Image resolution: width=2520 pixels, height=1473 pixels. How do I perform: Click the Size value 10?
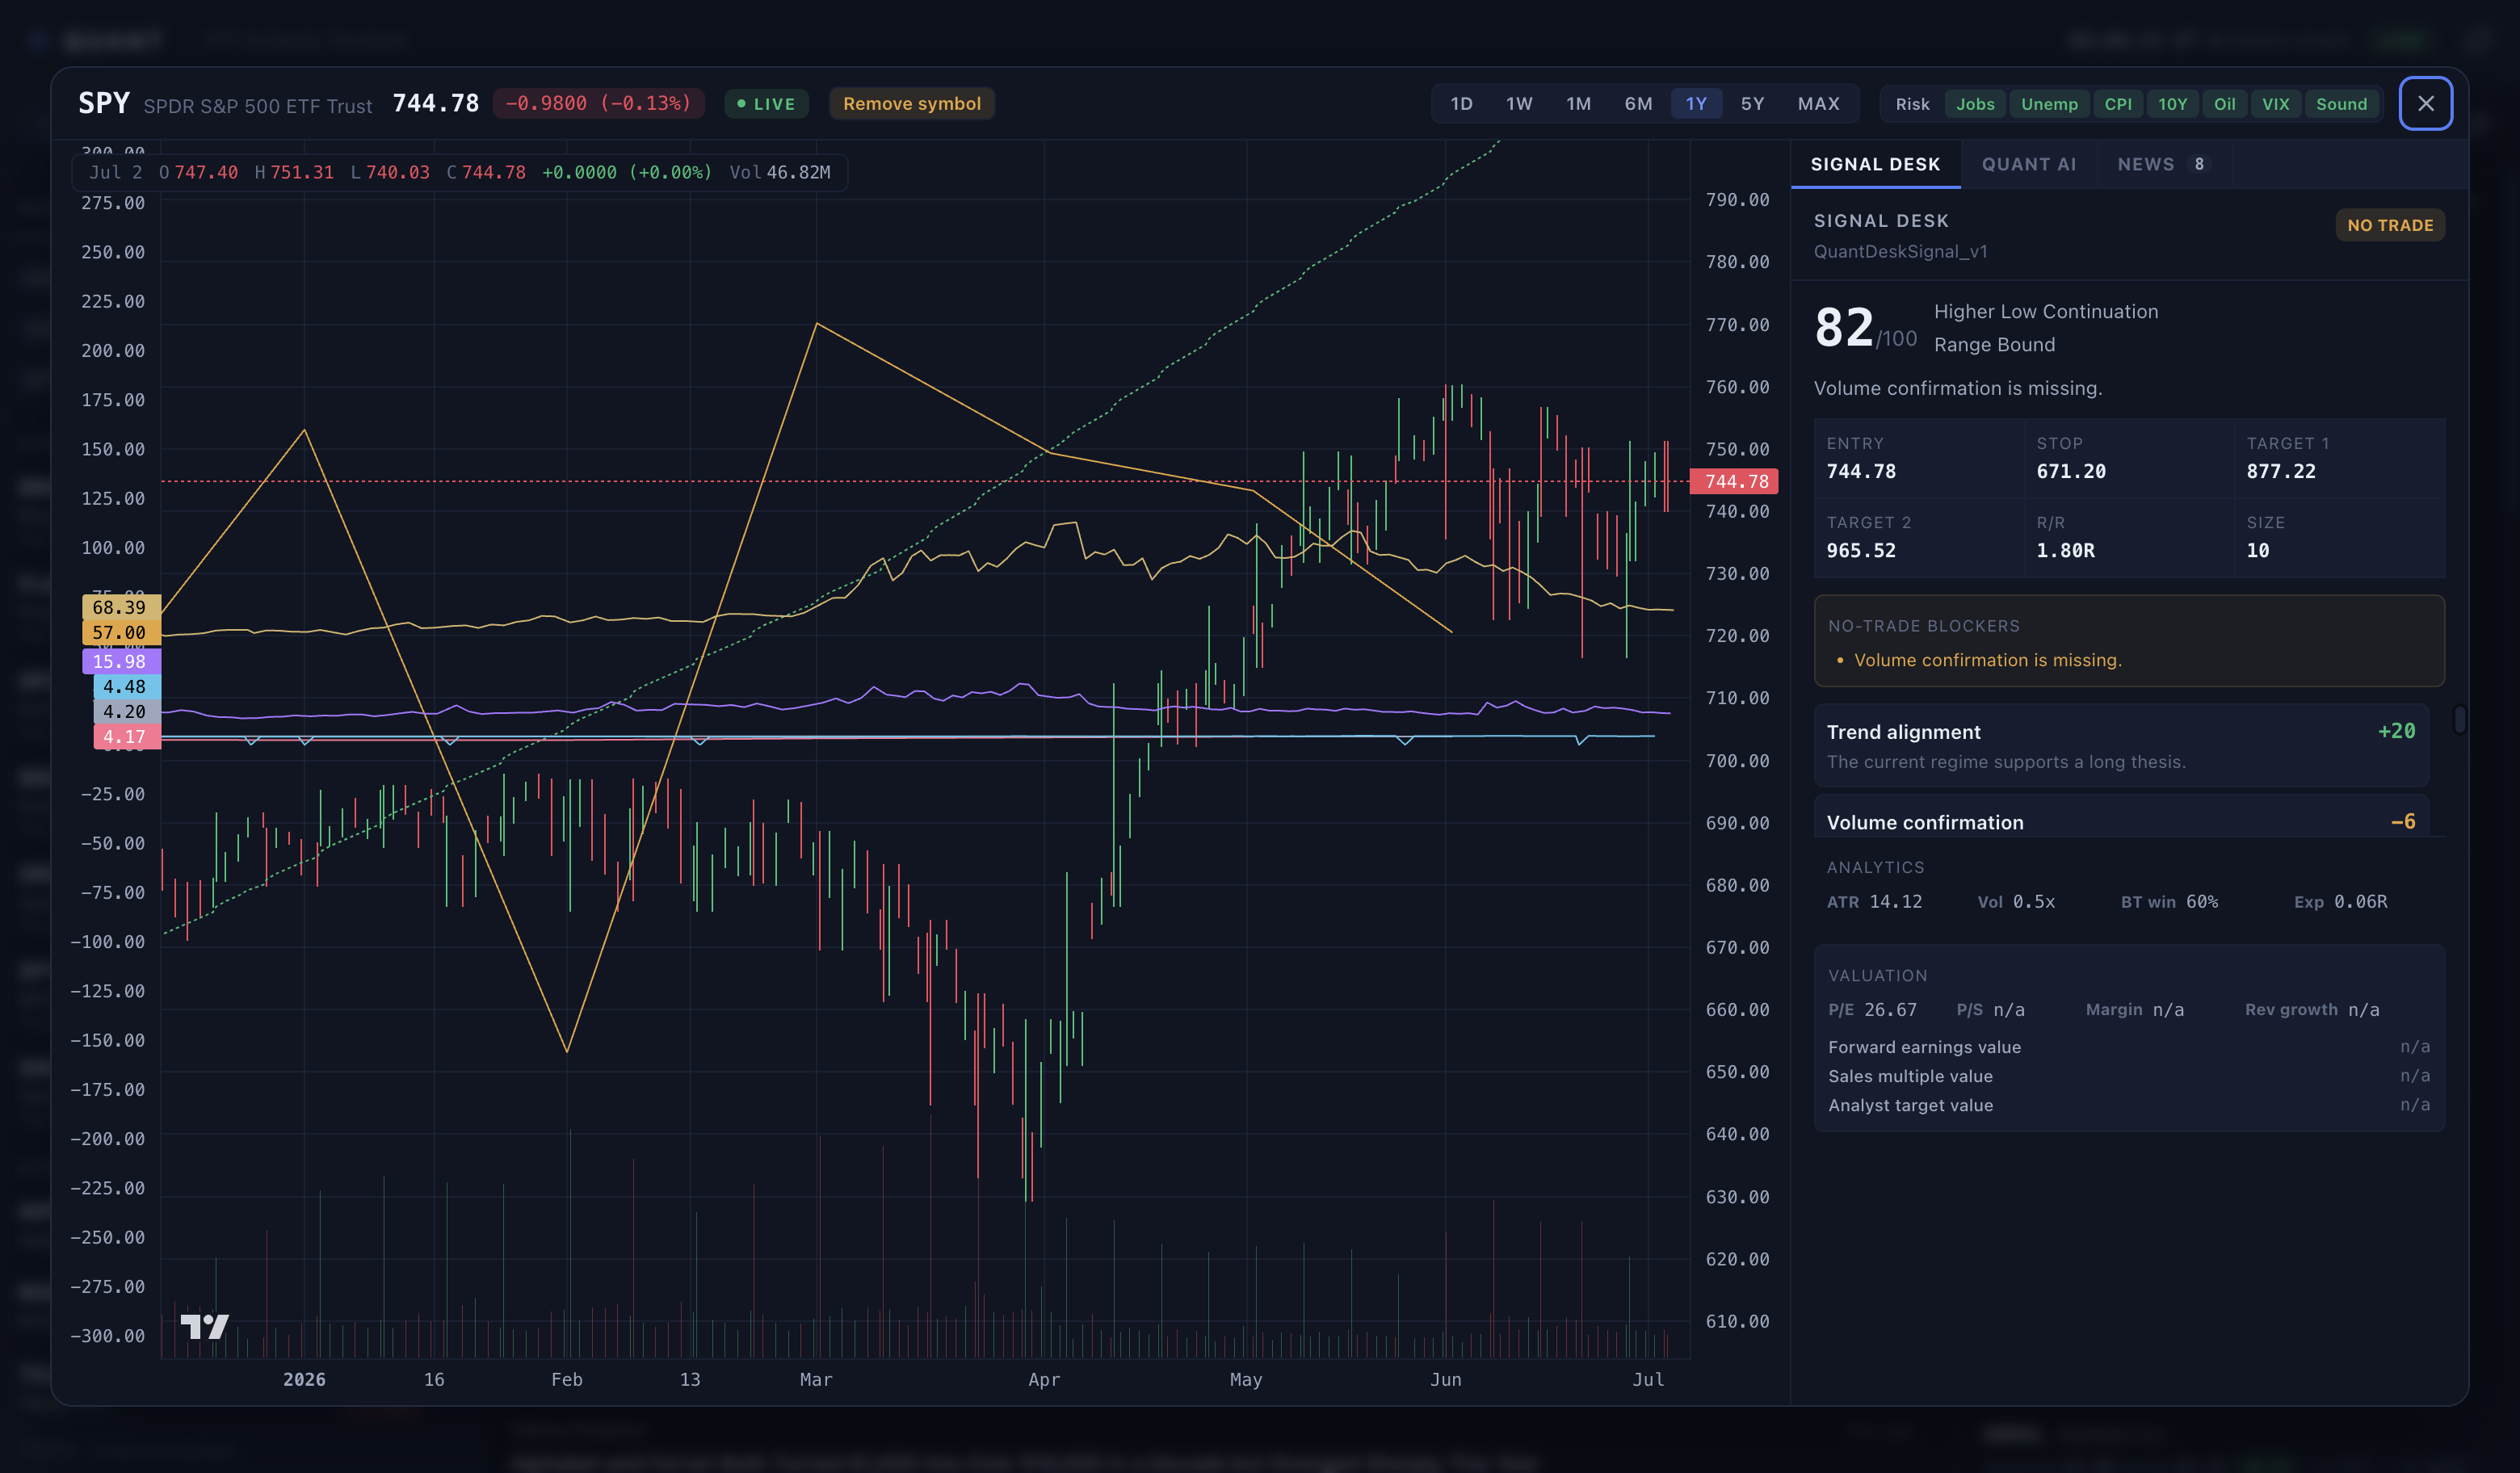pyautogui.click(x=2258, y=550)
